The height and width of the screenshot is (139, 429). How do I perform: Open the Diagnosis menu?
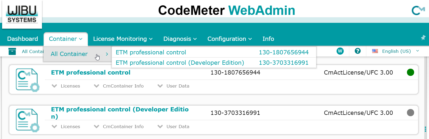coord(180,39)
